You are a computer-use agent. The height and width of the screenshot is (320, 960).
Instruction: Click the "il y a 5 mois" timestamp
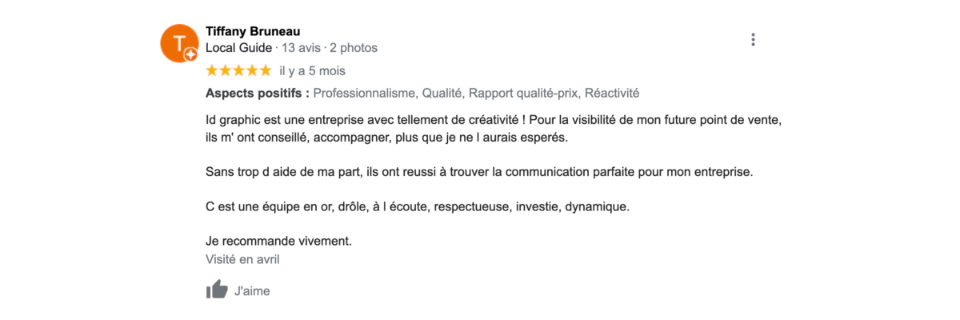pyautogui.click(x=312, y=71)
